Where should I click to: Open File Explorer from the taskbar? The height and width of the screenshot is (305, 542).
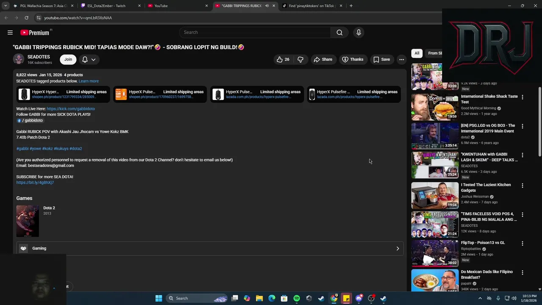[x=259, y=299]
